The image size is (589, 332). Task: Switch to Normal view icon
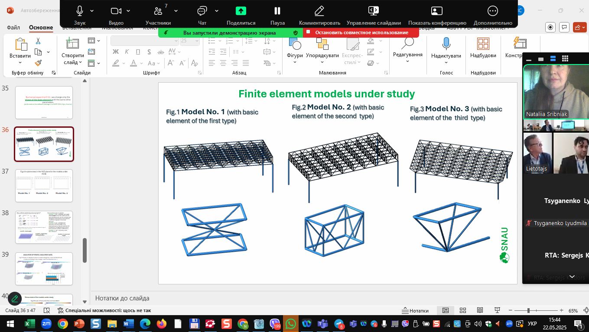[446, 310]
